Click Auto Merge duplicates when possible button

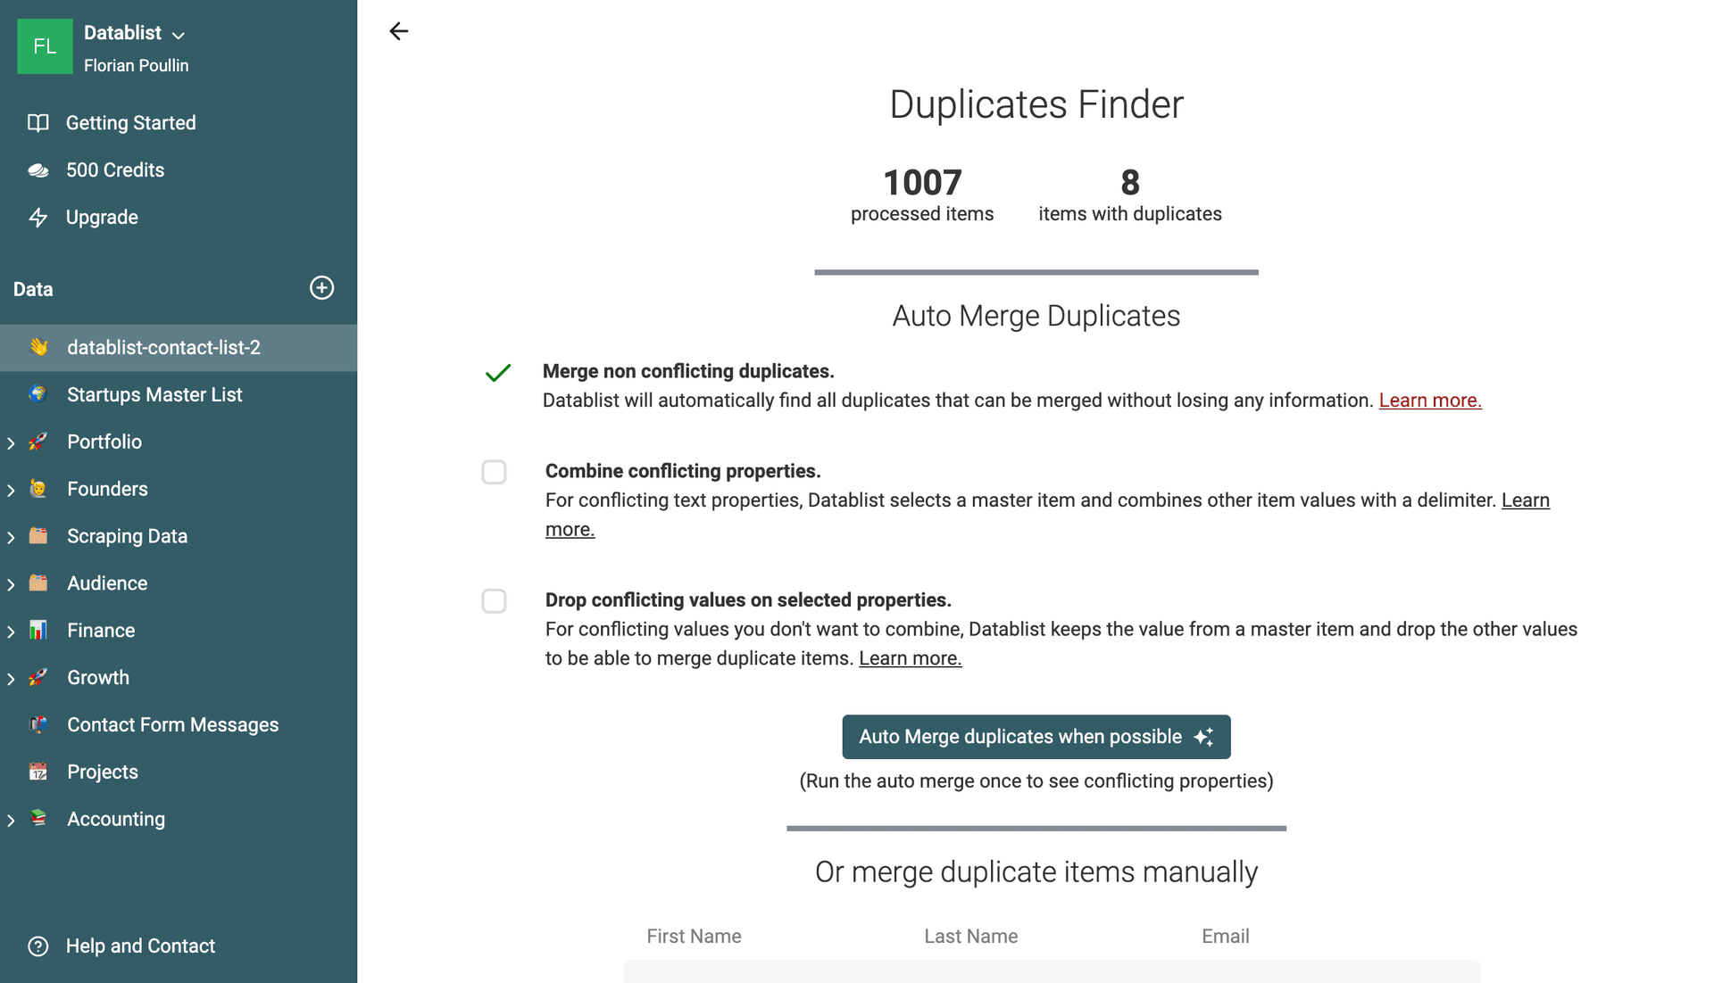point(1036,737)
